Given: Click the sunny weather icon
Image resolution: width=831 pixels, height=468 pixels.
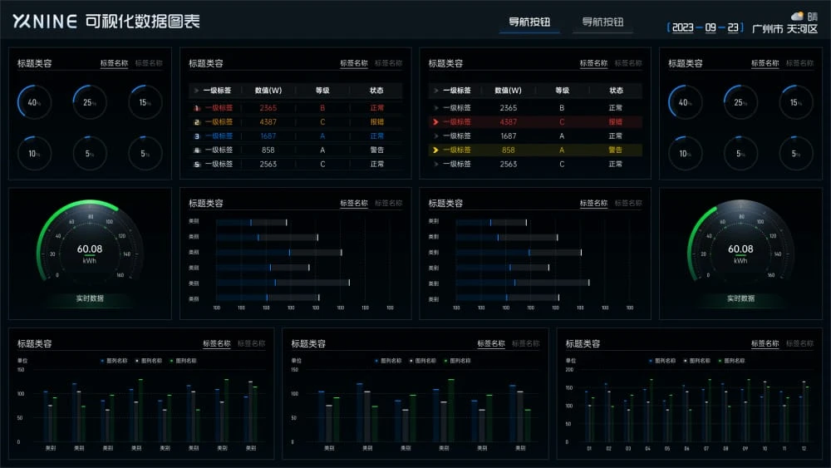Looking at the screenshot, I should pyautogui.click(x=798, y=16).
